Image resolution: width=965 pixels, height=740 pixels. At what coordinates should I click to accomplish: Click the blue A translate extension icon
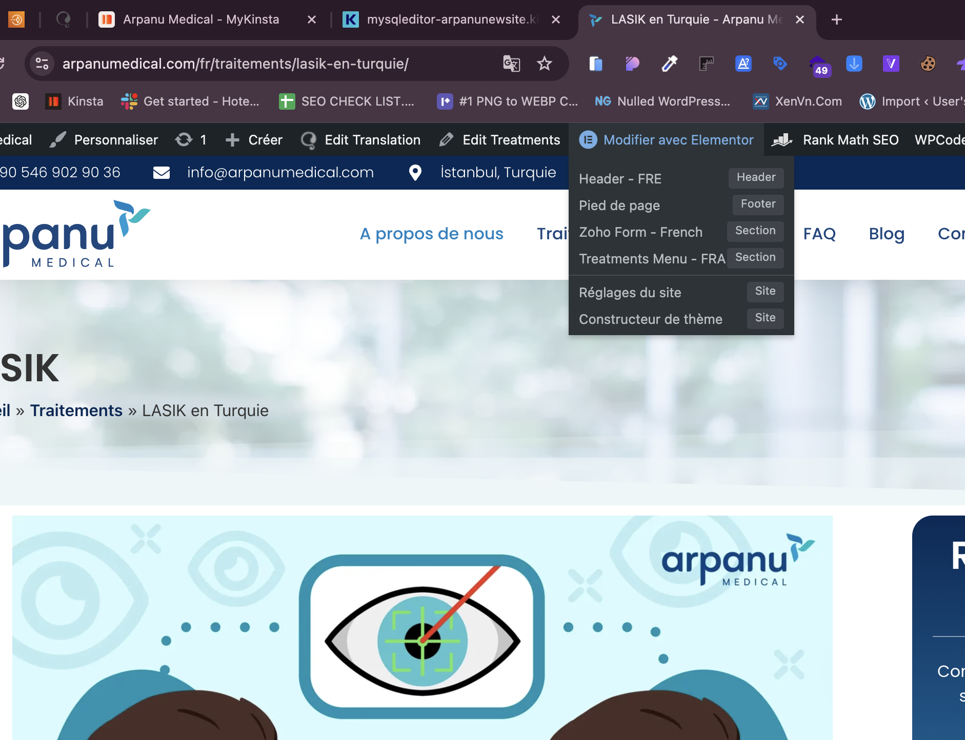[743, 64]
